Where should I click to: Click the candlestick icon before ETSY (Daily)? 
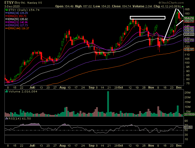tap(6, 10)
